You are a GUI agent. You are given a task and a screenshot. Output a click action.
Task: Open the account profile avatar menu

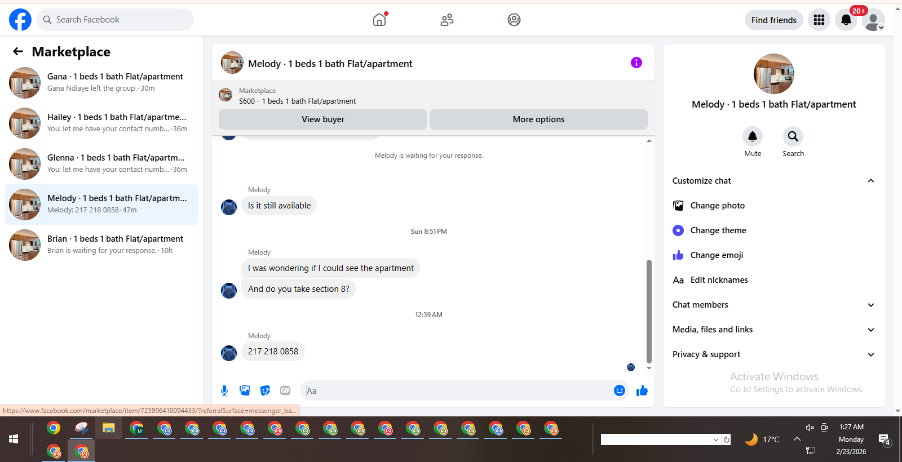point(873,20)
